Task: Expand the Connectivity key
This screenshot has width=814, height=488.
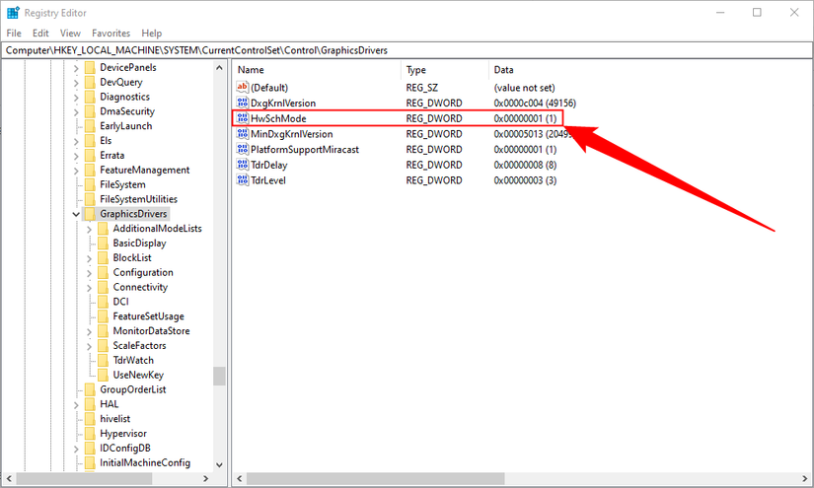Action: 89,287
